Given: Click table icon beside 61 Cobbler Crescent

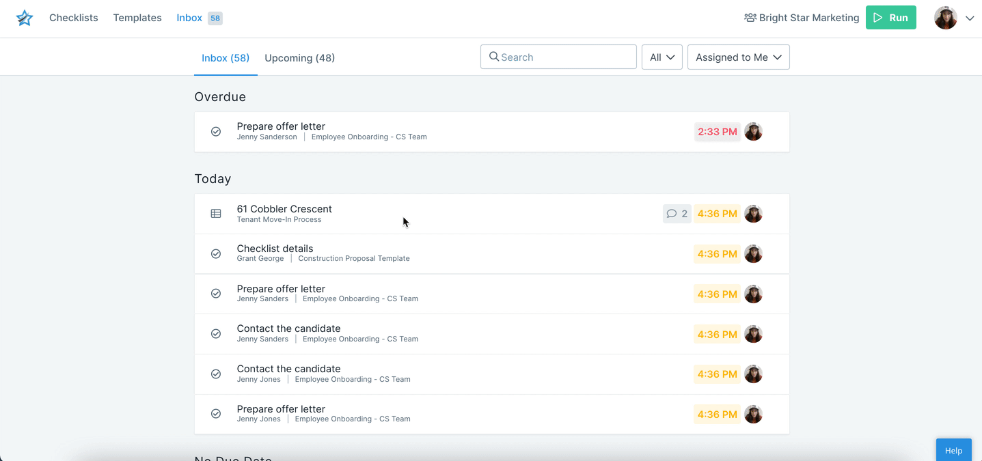Looking at the screenshot, I should 216,214.
